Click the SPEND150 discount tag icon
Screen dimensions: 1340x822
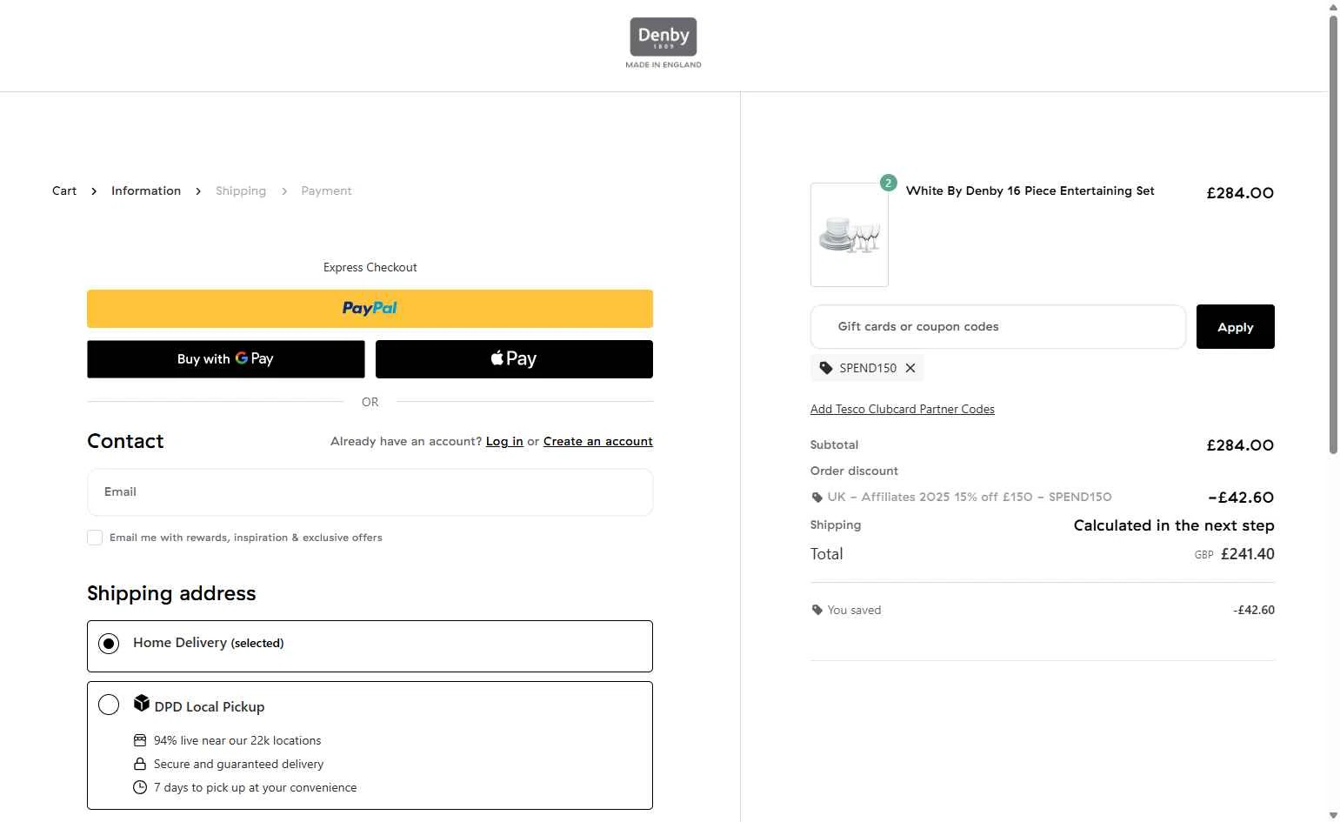pyautogui.click(x=826, y=368)
